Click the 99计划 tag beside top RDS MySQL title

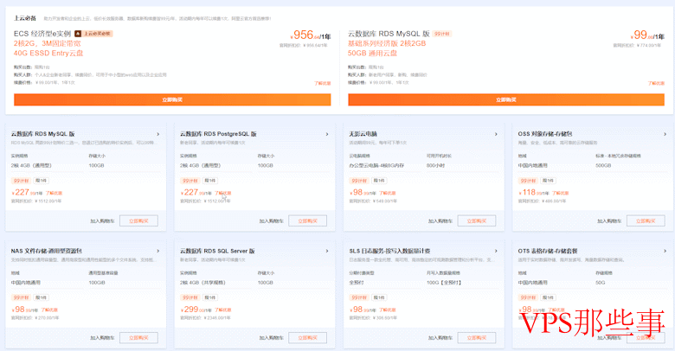tap(442, 34)
